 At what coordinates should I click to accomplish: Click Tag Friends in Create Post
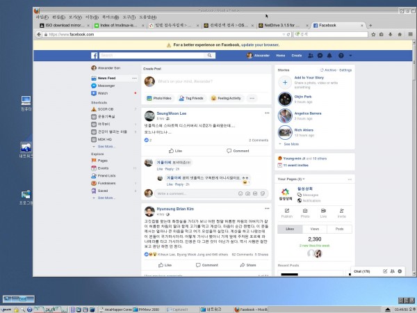191,98
